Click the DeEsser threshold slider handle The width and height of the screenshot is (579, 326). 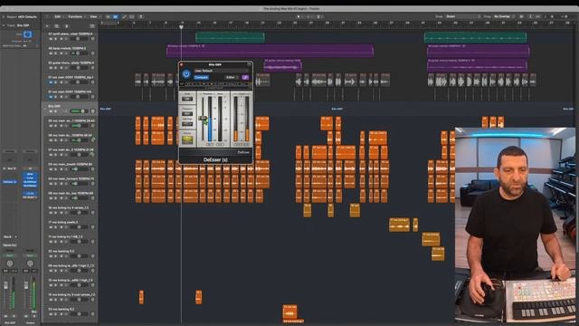pyautogui.click(x=203, y=119)
